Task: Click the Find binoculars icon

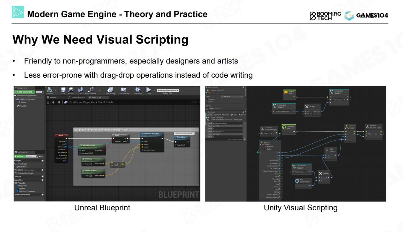Action: pyautogui.click(x=81, y=90)
